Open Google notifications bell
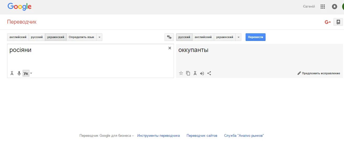 click(x=334, y=7)
